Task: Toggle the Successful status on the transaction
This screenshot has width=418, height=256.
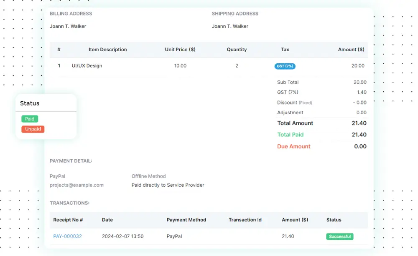Action: pos(339,236)
